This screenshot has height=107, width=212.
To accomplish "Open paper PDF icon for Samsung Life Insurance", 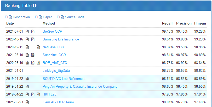I will [x=33, y=39].
